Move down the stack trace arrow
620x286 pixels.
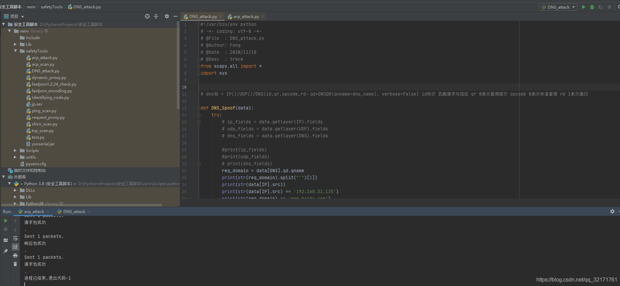pyautogui.click(x=15, y=229)
